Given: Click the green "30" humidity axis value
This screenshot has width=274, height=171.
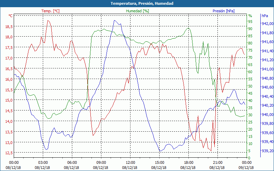Looking at the screenshot, I should [x=250, y=115].
